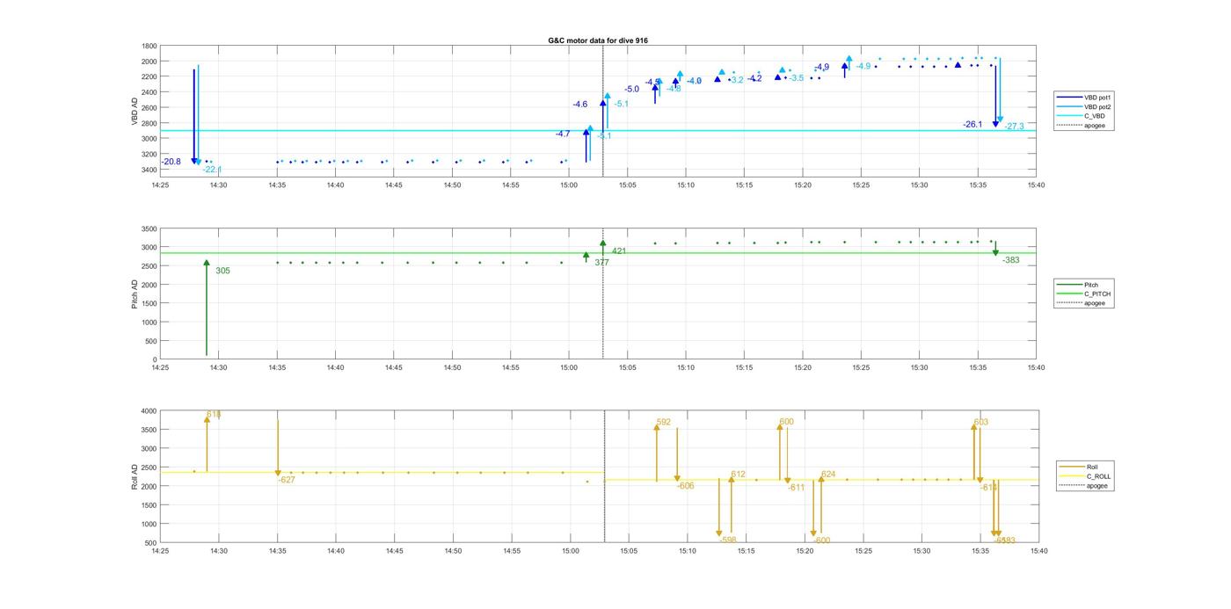
Task: Click the '4000' tick on Roll axis
Action: pyautogui.click(x=149, y=411)
